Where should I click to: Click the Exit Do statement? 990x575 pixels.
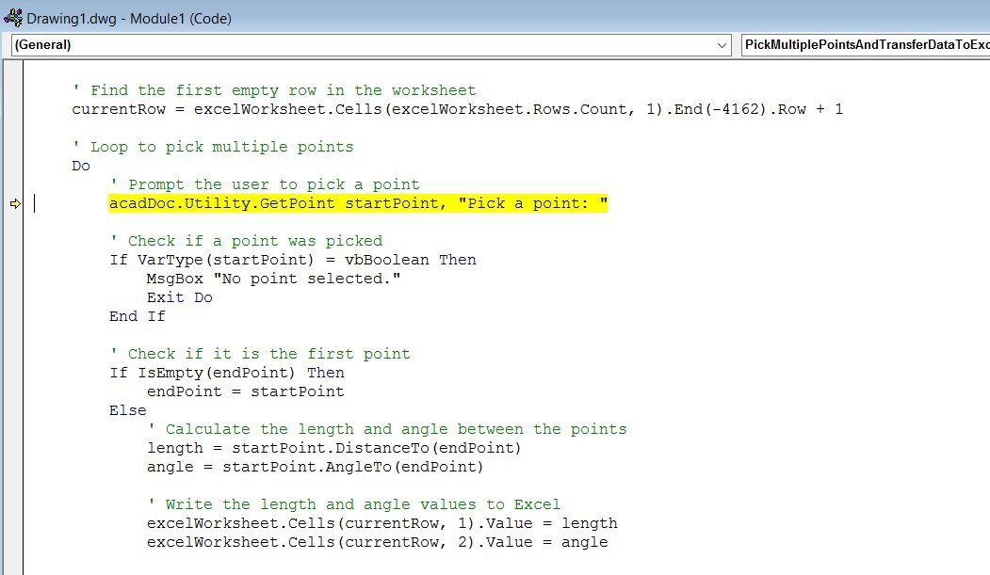tap(179, 297)
